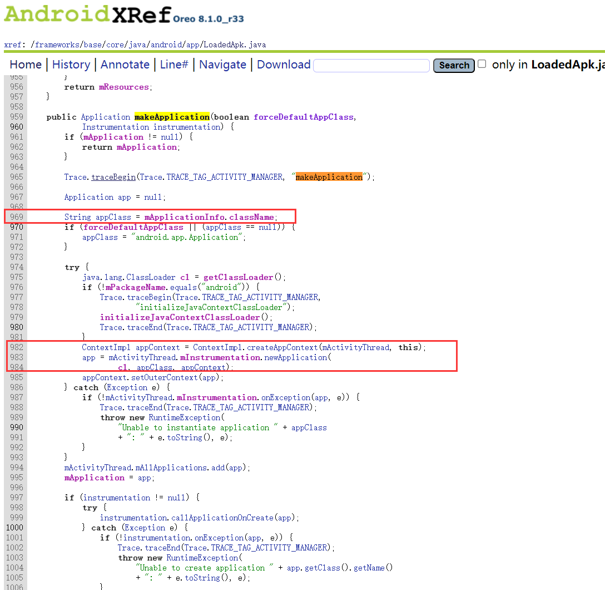Toggle line numbers with Line#
Viewport: 605px width, 590px height.
pyautogui.click(x=174, y=65)
